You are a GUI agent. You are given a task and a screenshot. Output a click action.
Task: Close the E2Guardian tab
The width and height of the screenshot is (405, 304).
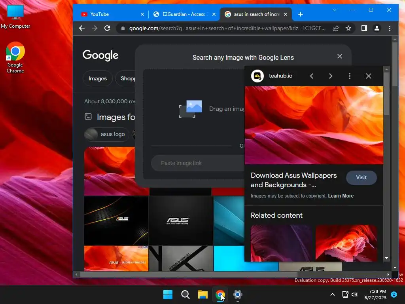pyautogui.click(x=214, y=14)
